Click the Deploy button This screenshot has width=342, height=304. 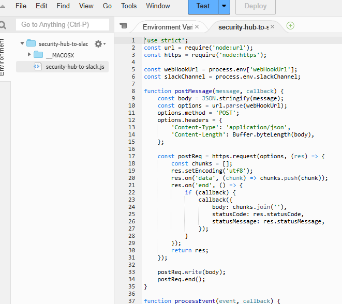[x=256, y=7]
